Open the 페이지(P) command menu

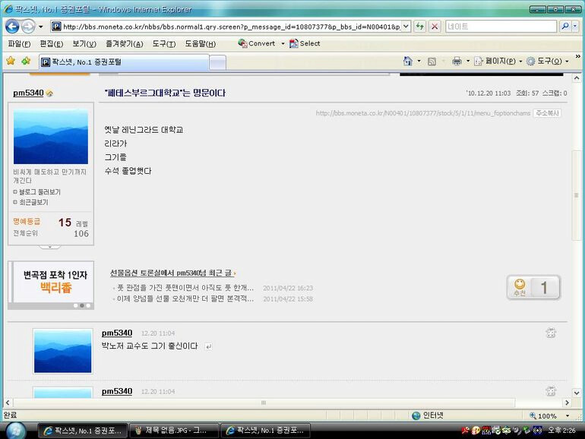(498, 62)
